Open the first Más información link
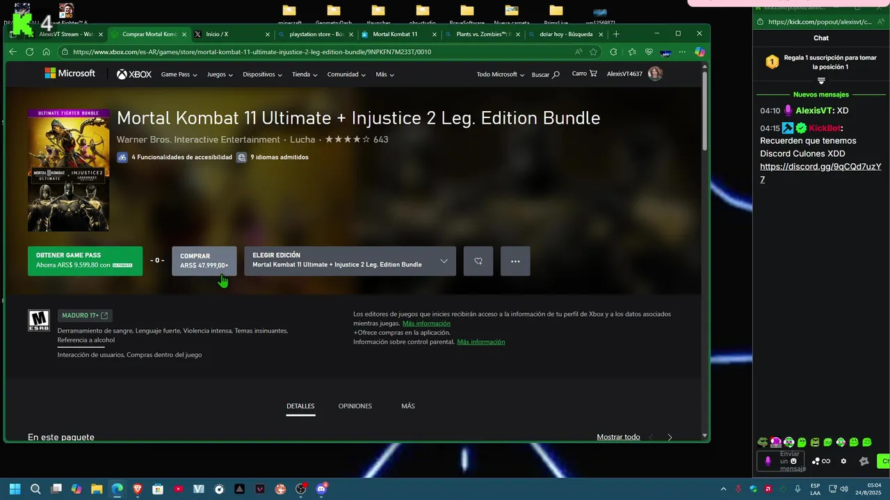Screen dimensions: 890x500 (426, 324)
